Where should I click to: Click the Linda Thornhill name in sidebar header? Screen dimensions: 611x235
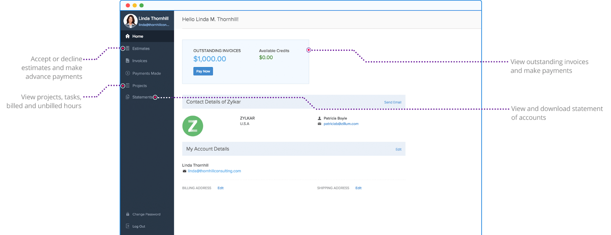pos(154,18)
